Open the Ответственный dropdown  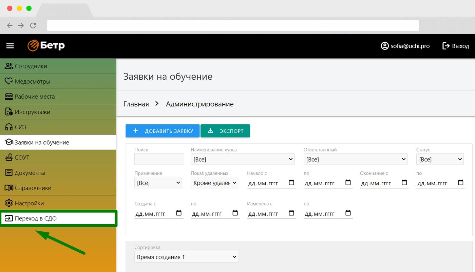(x=355, y=159)
